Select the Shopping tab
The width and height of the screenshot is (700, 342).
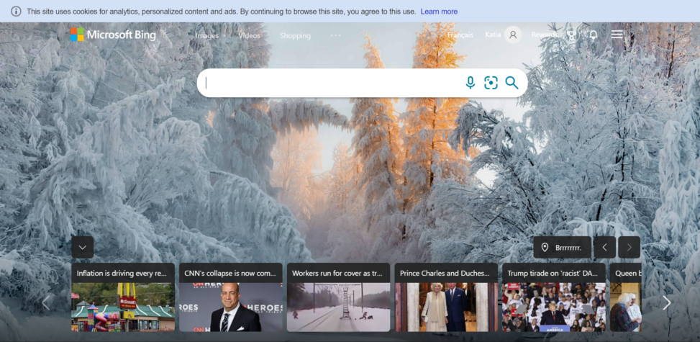[295, 35]
